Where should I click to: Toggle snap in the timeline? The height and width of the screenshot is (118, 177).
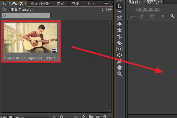(142, 16)
